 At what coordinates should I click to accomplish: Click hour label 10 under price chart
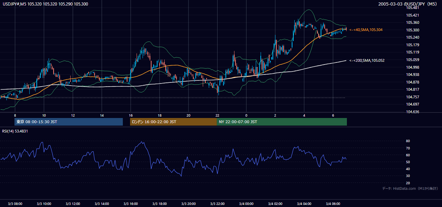click(44, 115)
